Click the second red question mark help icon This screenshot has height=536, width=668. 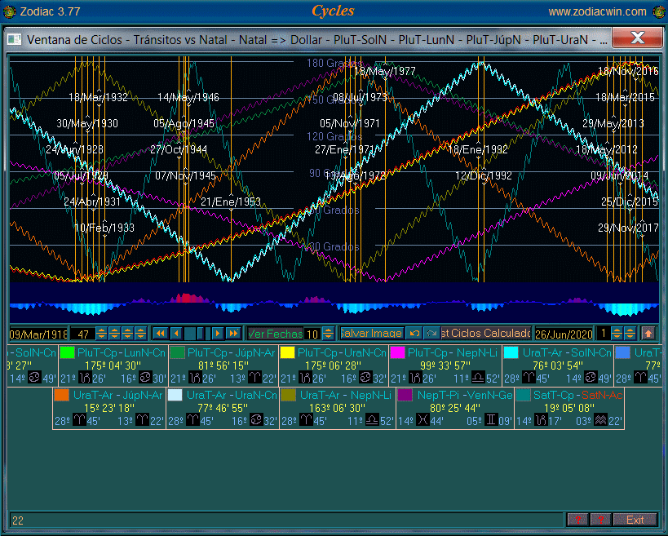[600, 520]
